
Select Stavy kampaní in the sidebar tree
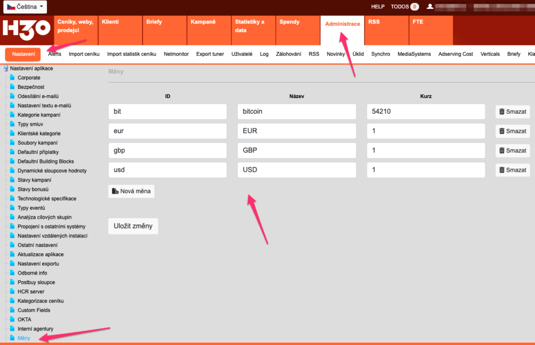34,180
